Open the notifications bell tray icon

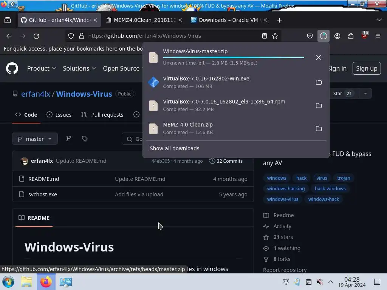click(x=286, y=282)
